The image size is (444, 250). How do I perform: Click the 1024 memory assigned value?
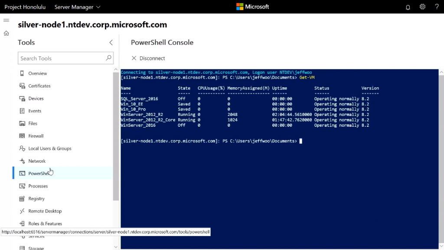pos(232,120)
